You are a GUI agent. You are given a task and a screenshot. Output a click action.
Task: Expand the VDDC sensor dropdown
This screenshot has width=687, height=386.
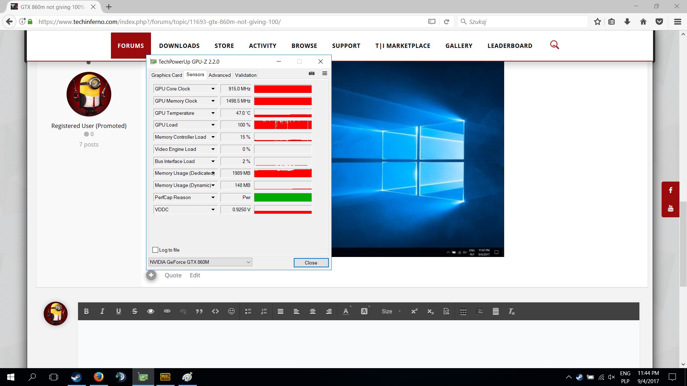click(x=213, y=209)
